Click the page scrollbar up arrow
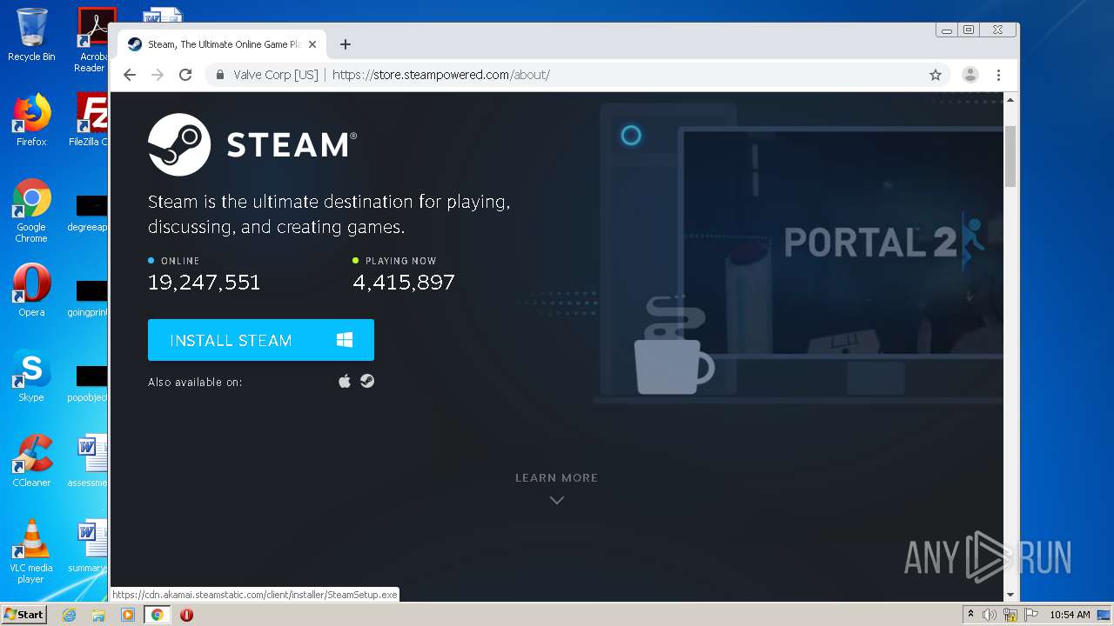 (1010, 100)
